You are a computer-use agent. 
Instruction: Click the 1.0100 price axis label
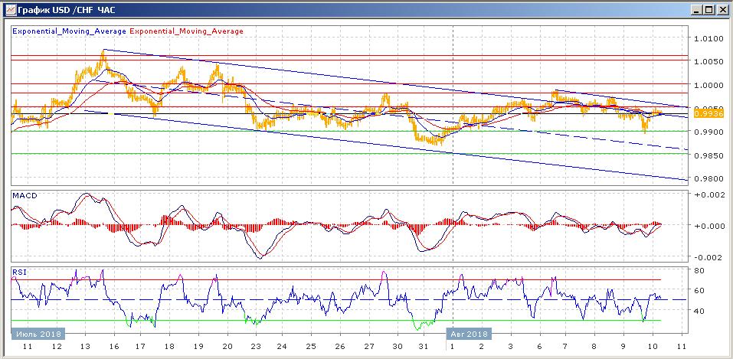(x=707, y=38)
